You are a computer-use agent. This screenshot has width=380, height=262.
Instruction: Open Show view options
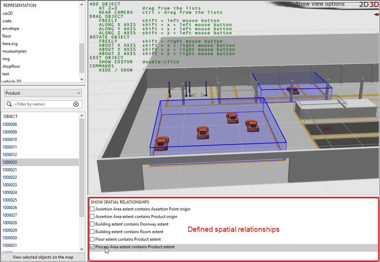(320, 4)
